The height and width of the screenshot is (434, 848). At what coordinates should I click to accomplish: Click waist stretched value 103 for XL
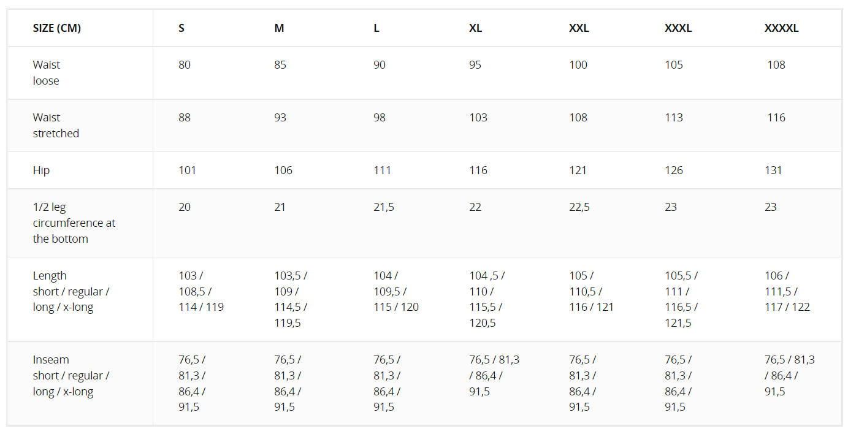coord(478,118)
